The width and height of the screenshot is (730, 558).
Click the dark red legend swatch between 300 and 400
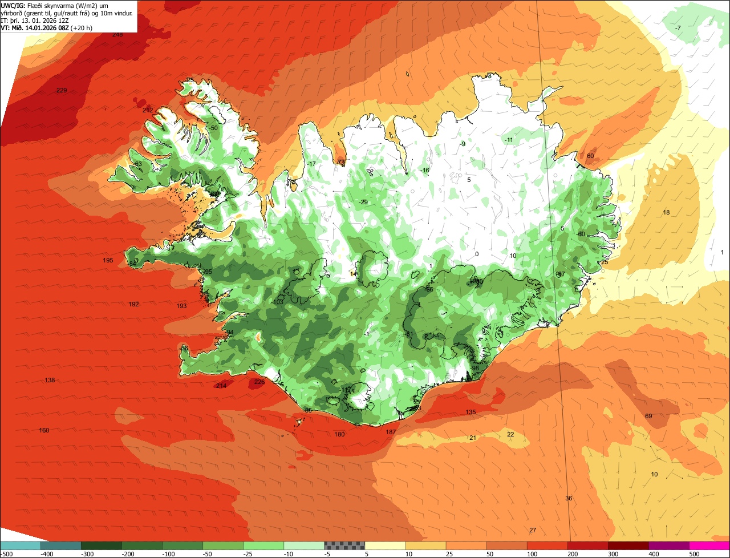coord(628,545)
